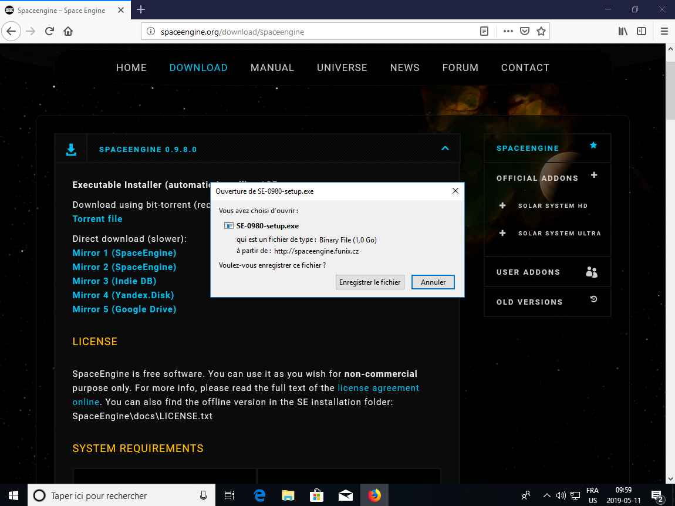Image resolution: width=675 pixels, height=506 pixels.
Task: Open the Forum navigation item
Action: [460, 68]
